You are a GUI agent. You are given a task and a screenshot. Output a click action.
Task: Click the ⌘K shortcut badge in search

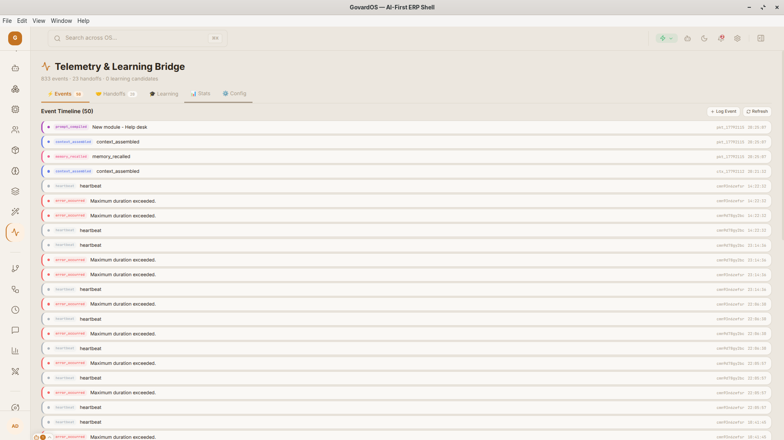(215, 38)
